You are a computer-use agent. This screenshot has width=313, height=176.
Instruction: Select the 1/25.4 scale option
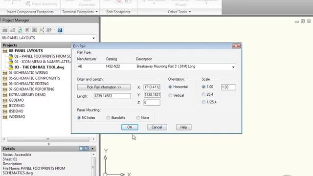(x=203, y=102)
